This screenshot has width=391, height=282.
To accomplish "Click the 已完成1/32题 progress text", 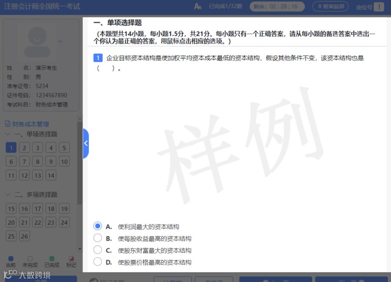I will [226, 7].
